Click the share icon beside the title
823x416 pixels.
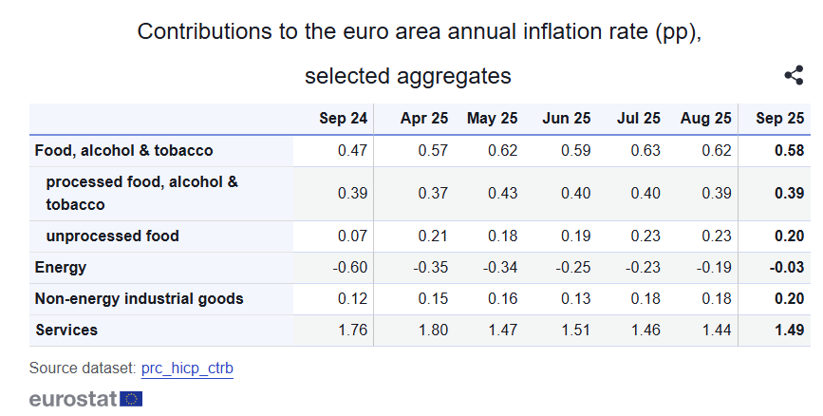795,76
